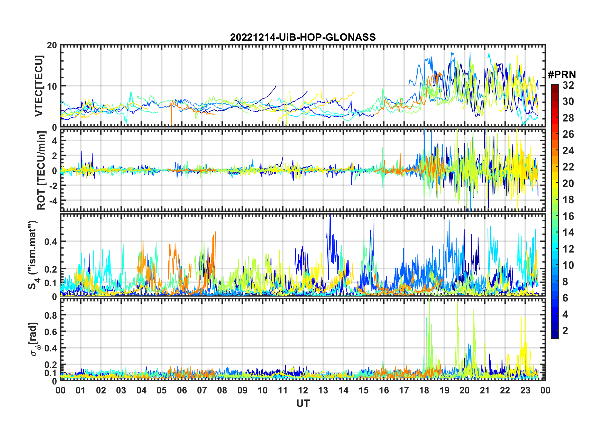Click the 06 hour tick on UT axis
Screen dimensions: 606x423
182,390
